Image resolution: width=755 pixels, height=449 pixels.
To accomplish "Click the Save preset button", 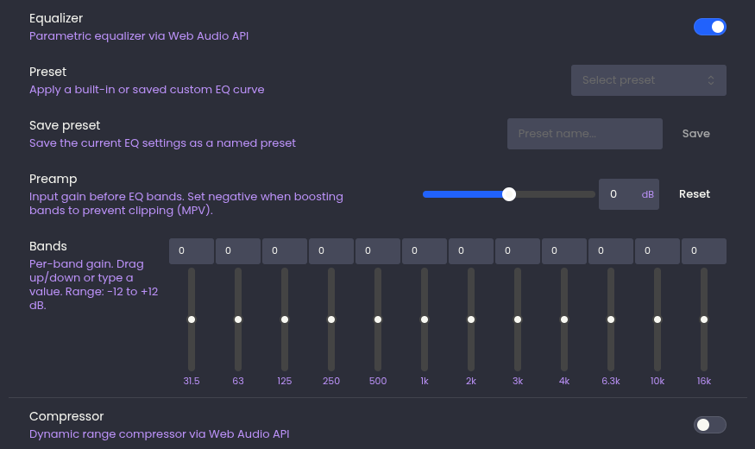I will tap(695, 134).
